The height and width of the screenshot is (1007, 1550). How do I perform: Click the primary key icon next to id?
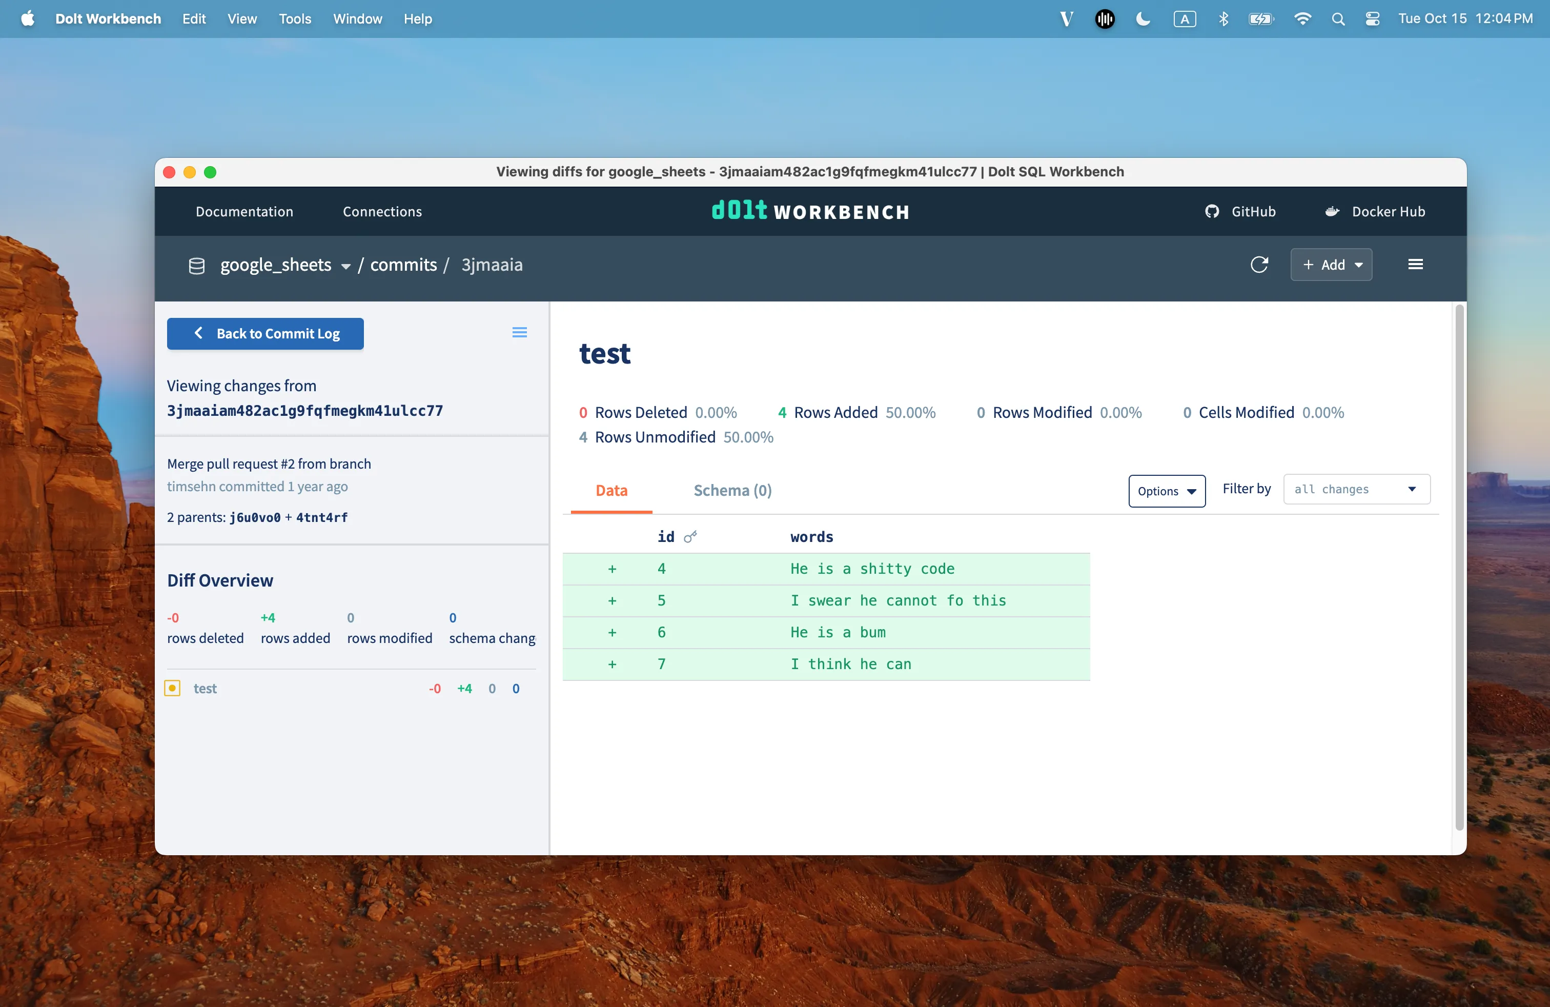tap(690, 537)
